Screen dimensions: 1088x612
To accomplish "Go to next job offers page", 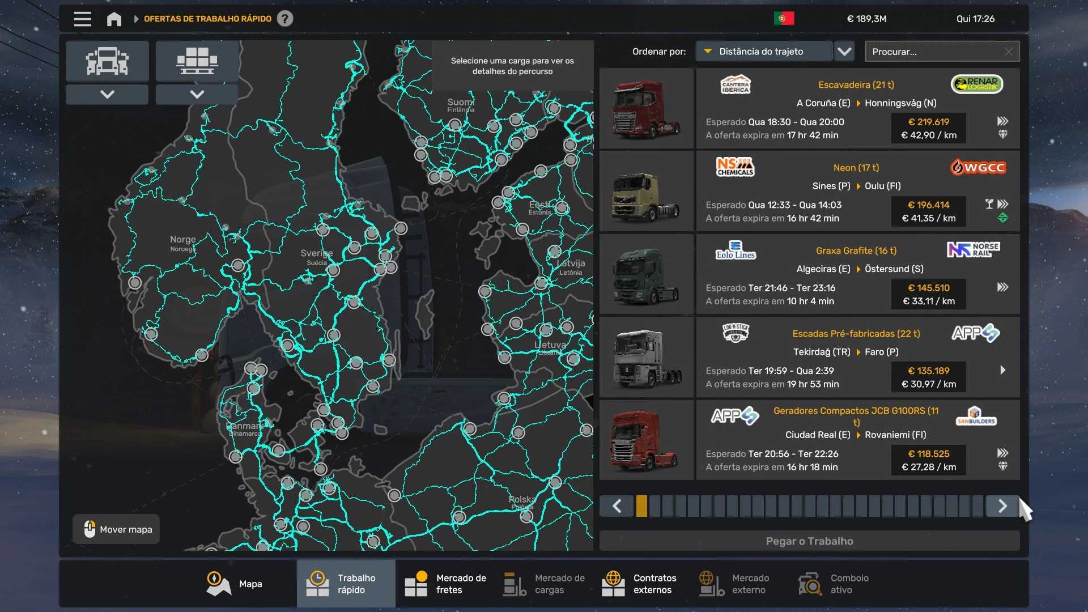I will coord(1002,506).
